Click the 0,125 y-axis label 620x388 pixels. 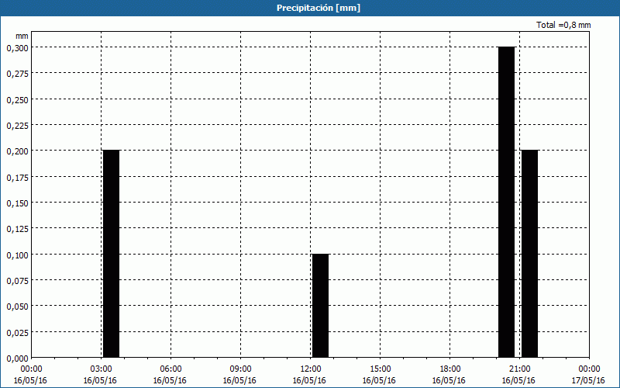point(17,229)
